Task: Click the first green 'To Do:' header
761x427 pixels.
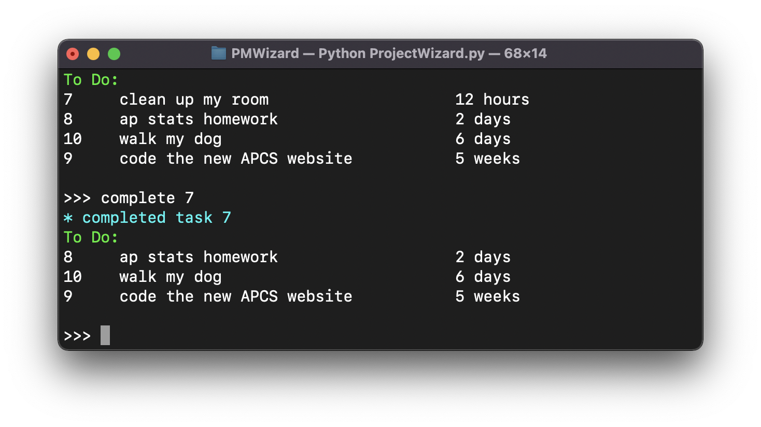Action: click(90, 80)
